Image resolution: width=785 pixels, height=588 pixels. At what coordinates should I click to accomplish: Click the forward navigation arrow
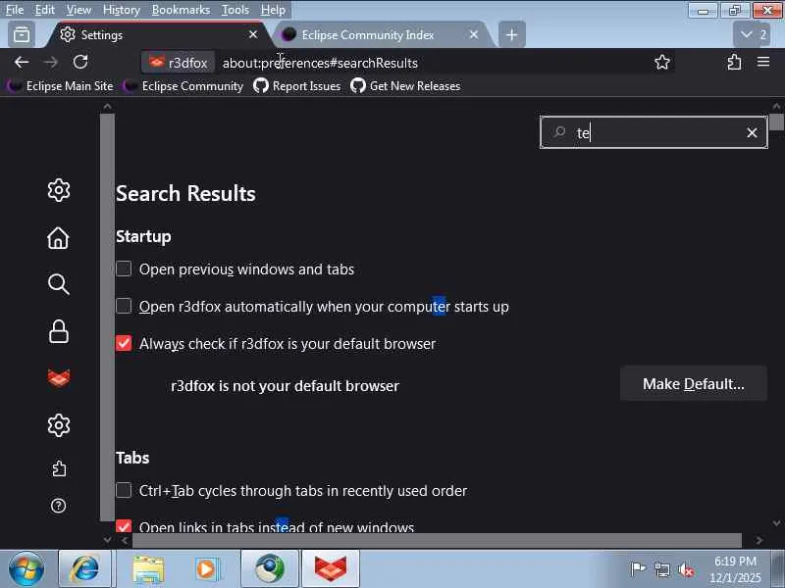click(51, 63)
